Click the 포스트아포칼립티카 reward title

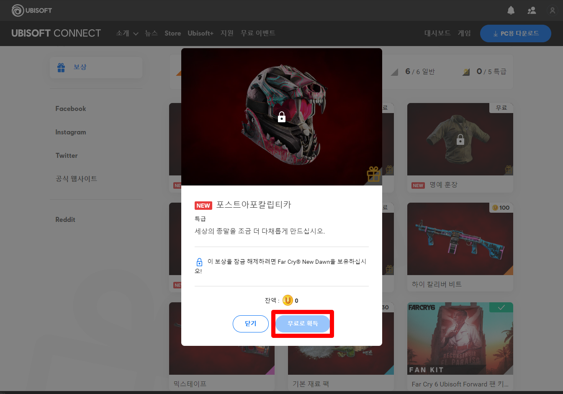point(254,205)
